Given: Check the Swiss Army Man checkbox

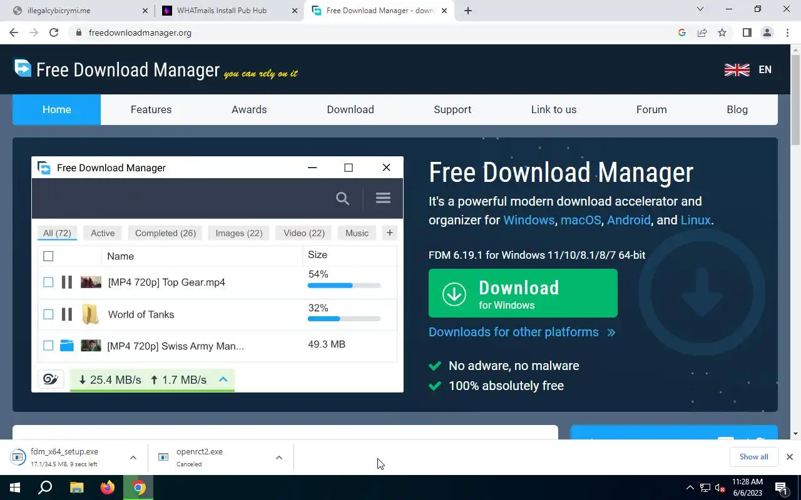Looking at the screenshot, I should coord(48,345).
